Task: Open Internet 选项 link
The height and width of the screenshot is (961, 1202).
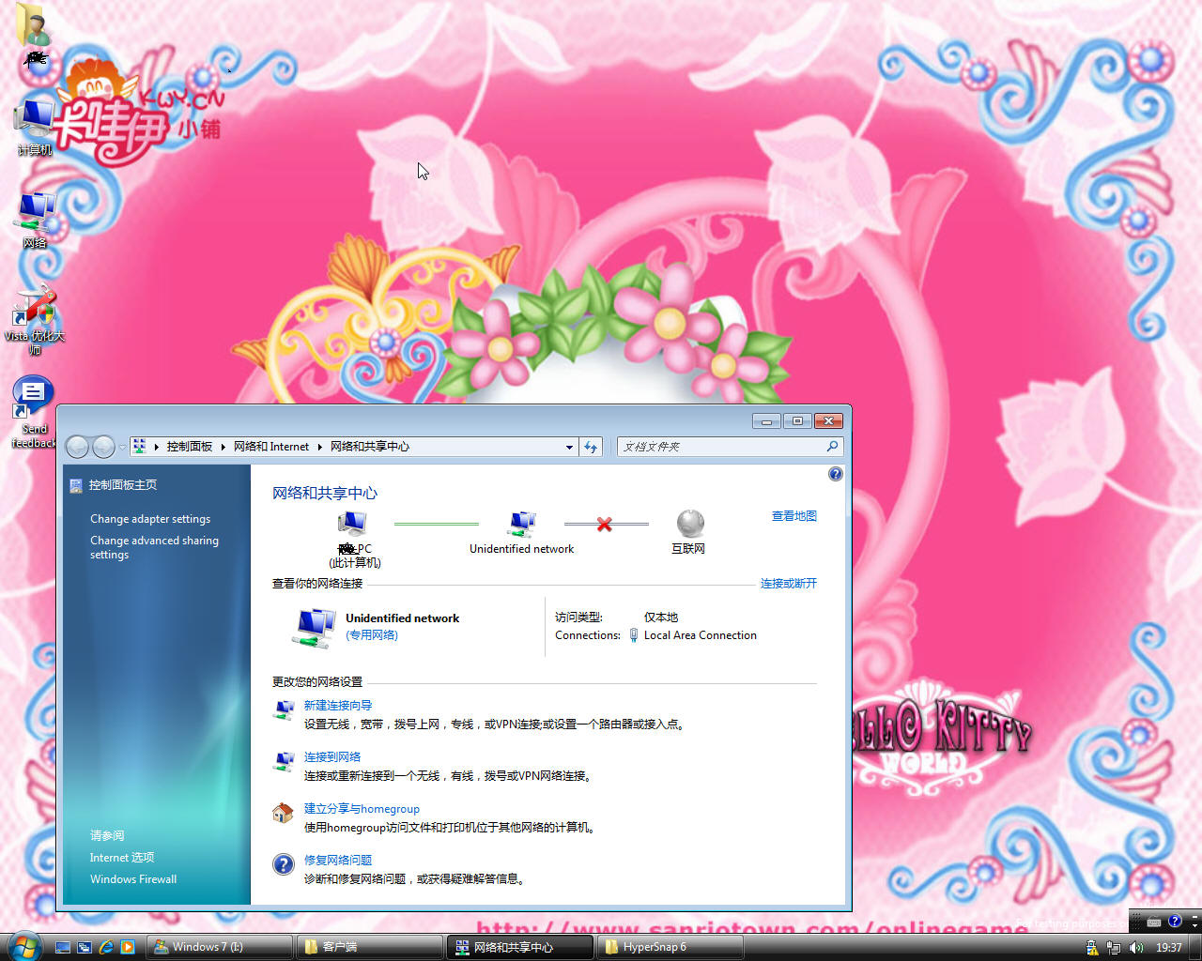Action: click(122, 858)
